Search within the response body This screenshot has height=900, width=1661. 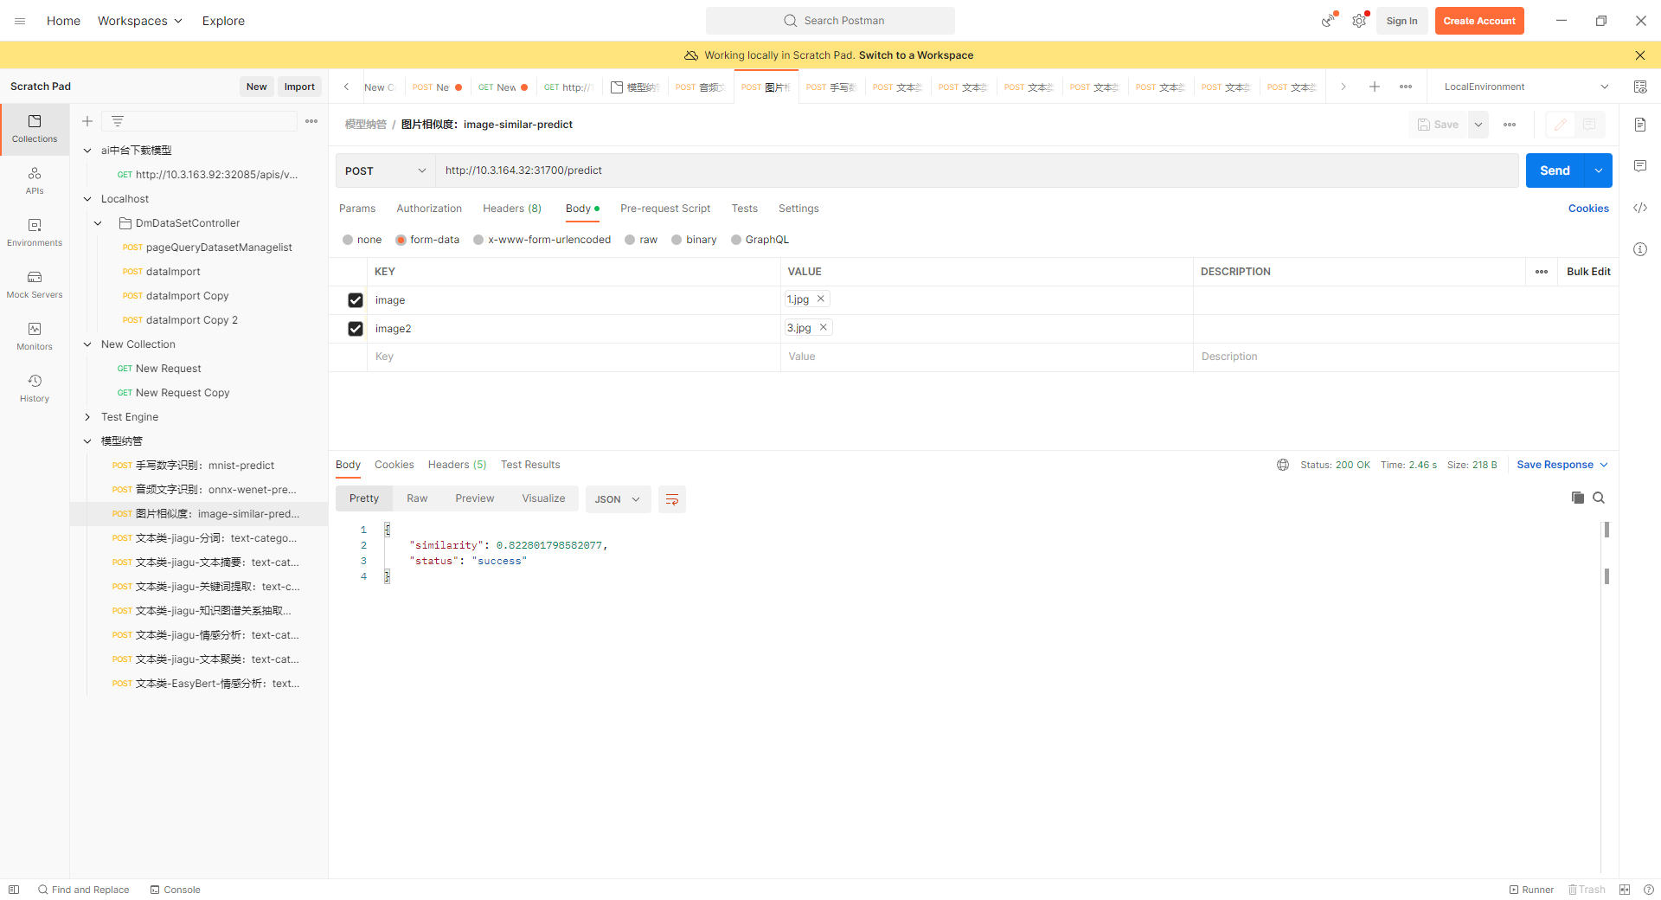click(1599, 498)
